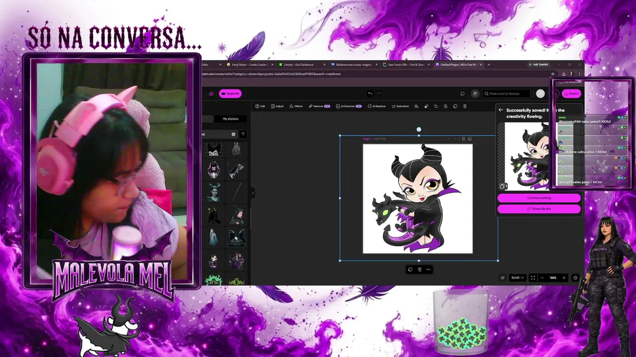Open the sticker search filter options
This screenshot has width=636, height=357.
click(x=243, y=134)
